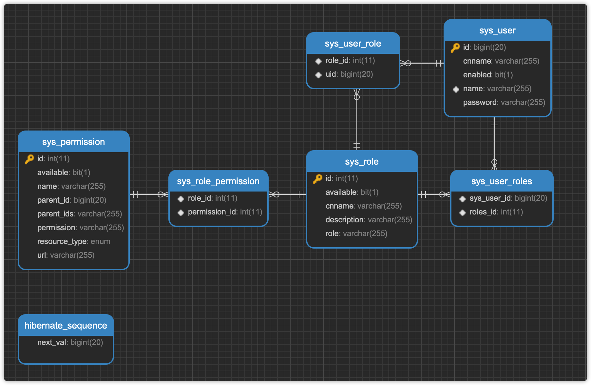Click uid: bigint(20) column

(x=349, y=74)
